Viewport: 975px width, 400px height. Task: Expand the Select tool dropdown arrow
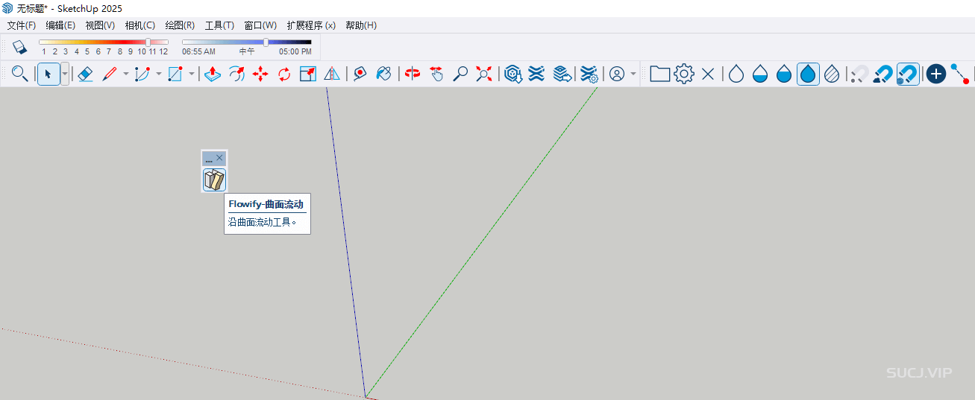pos(65,74)
